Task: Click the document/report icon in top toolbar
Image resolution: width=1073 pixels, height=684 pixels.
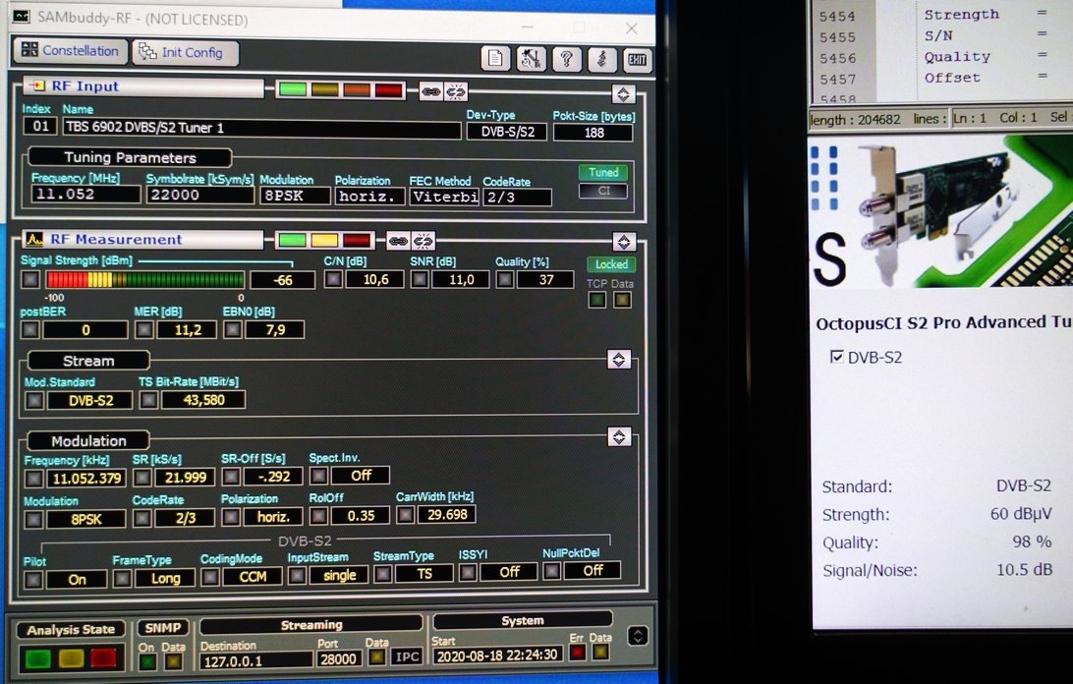Action: 495,59
